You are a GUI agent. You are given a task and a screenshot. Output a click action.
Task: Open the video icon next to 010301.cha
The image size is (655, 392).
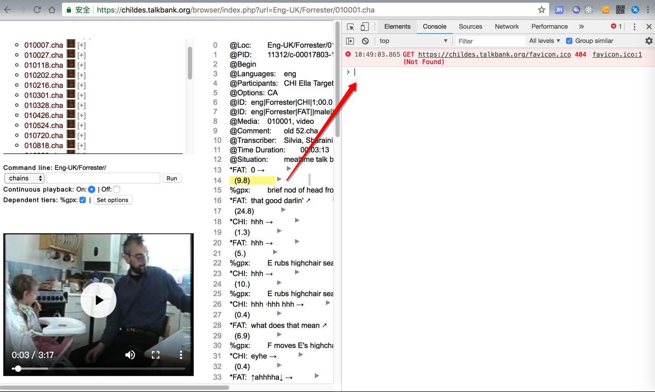pyautogui.click(x=71, y=95)
